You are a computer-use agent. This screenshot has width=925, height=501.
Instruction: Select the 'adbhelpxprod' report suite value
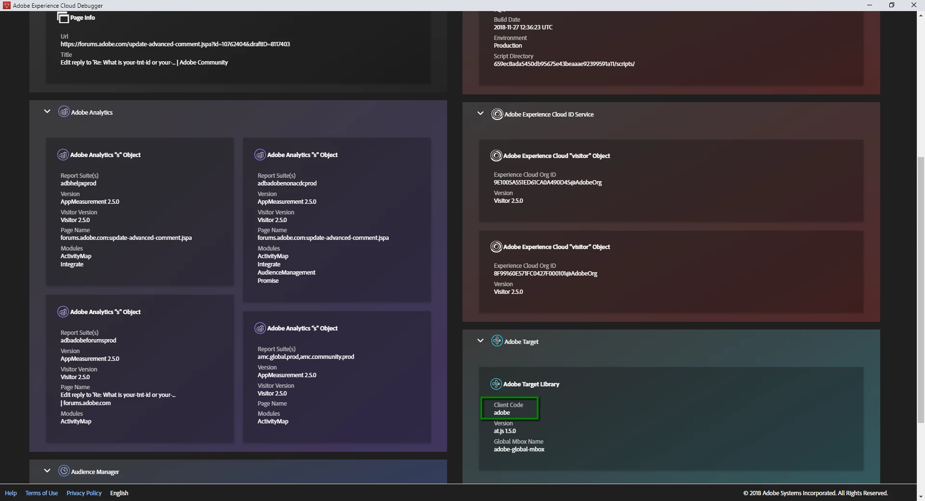(79, 184)
